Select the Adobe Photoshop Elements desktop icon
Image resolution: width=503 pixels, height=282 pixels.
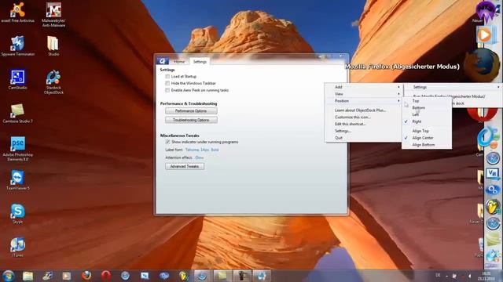pos(17,149)
